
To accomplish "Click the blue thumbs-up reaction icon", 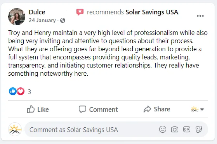I will coord(13,91).
